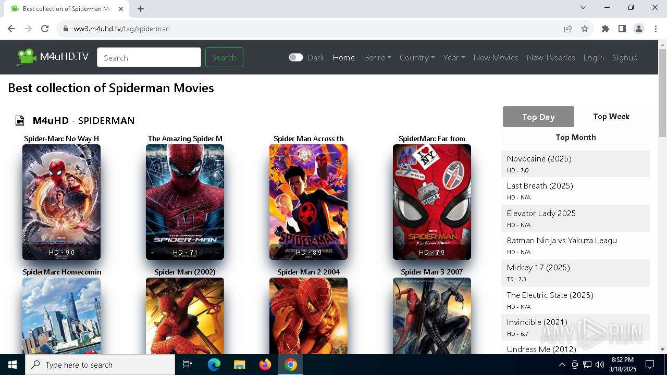Open Spider Man (2002) poster
The width and height of the screenshot is (667, 375).
185,316
